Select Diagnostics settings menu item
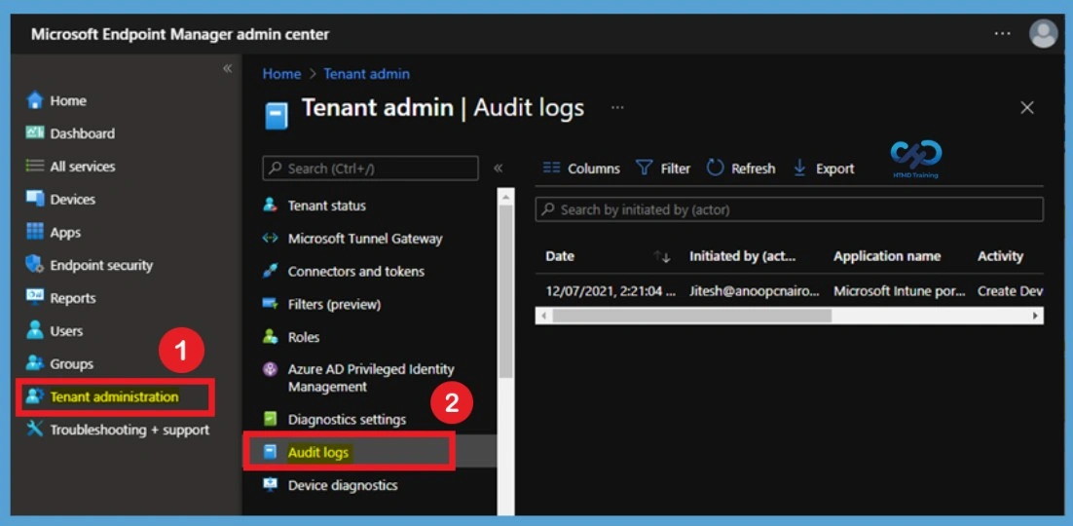 tap(347, 419)
